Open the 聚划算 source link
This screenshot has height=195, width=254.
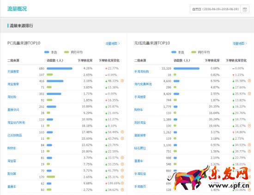click(x=12, y=174)
